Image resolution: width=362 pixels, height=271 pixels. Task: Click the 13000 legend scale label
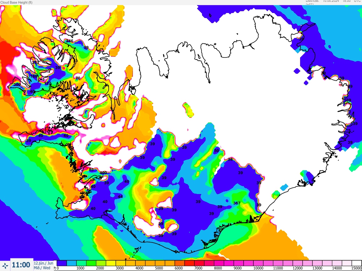point(317,268)
